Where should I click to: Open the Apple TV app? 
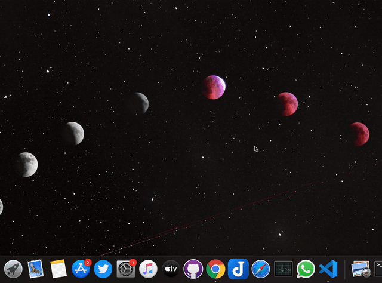coord(171,269)
